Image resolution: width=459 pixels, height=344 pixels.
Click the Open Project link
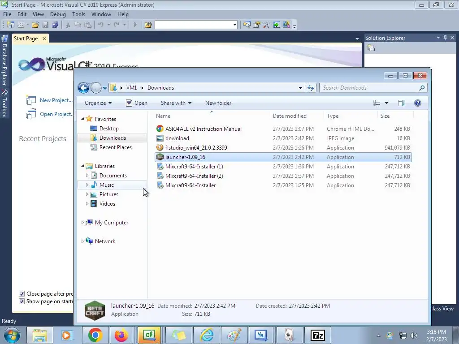[56, 114]
